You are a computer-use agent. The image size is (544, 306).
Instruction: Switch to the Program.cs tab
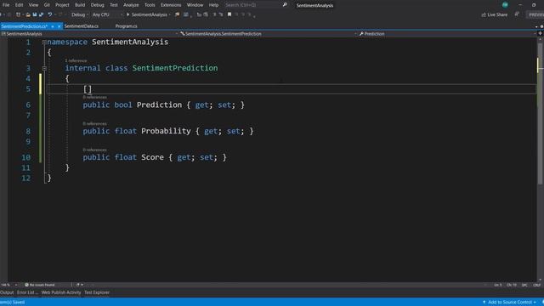click(x=126, y=26)
